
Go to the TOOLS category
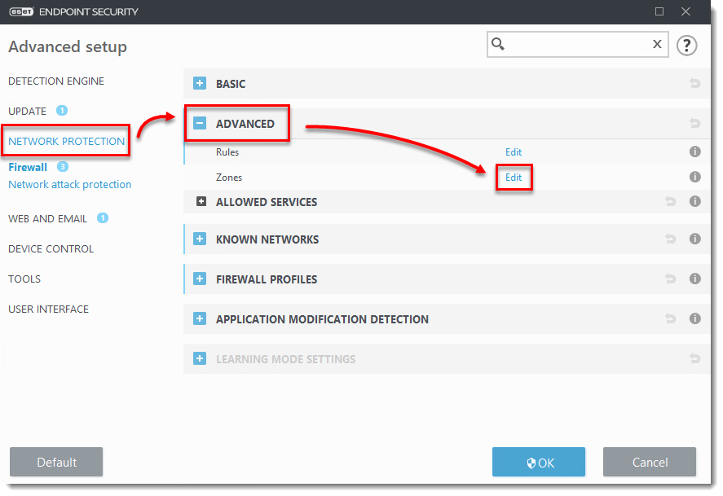[x=24, y=279]
